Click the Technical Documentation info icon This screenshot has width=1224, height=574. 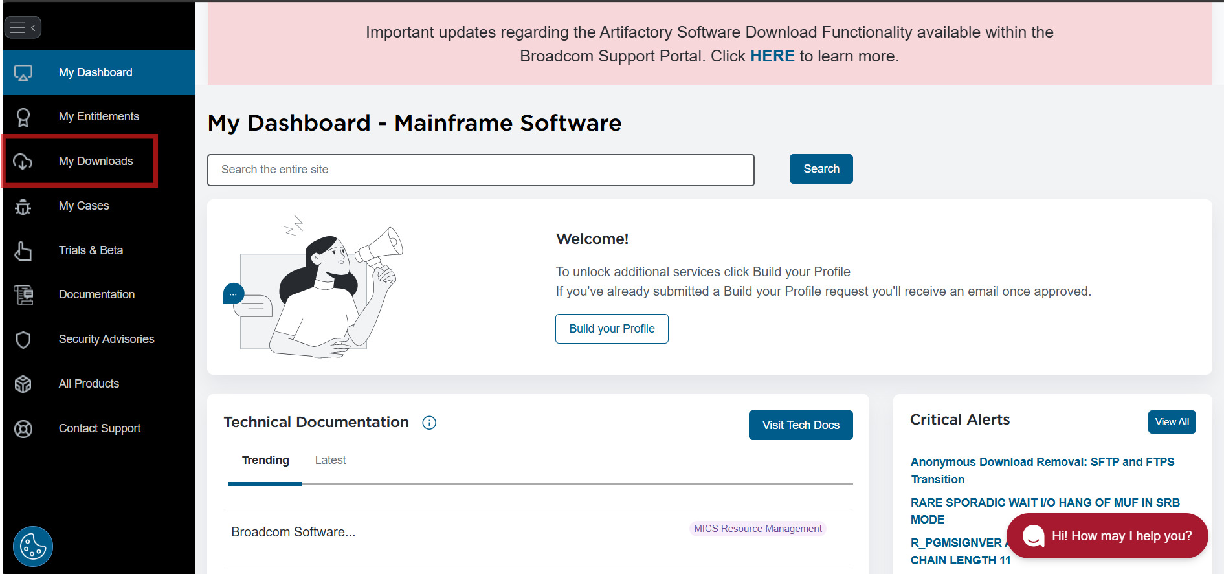click(429, 423)
